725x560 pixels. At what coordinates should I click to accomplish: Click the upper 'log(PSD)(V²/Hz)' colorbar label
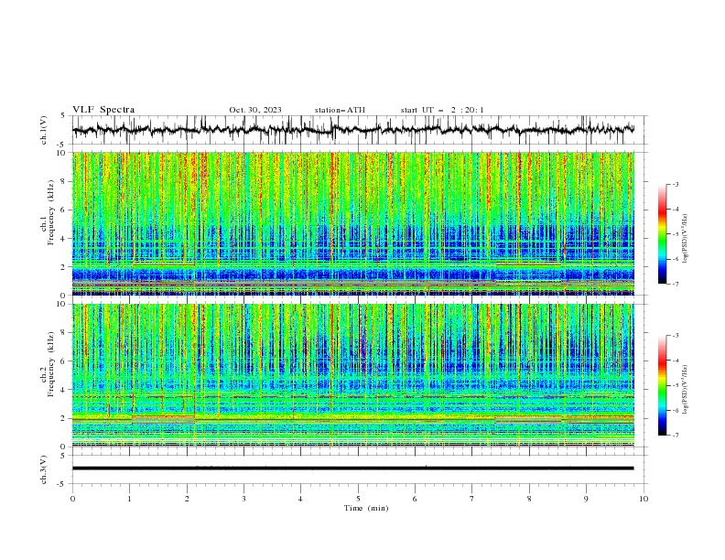click(x=685, y=239)
